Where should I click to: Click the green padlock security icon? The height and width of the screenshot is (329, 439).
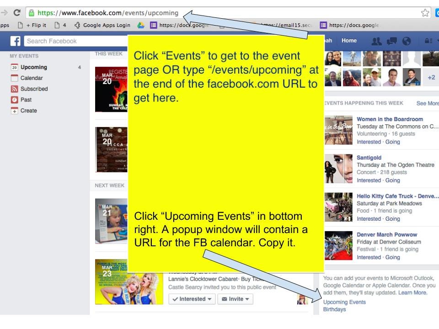click(x=32, y=13)
